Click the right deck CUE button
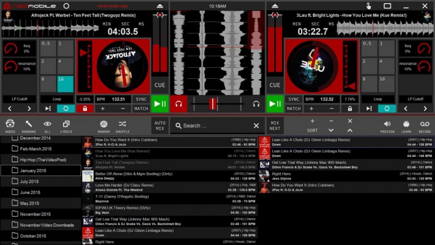The height and width of the screenshot is (245, 435). tap(275, 85)
